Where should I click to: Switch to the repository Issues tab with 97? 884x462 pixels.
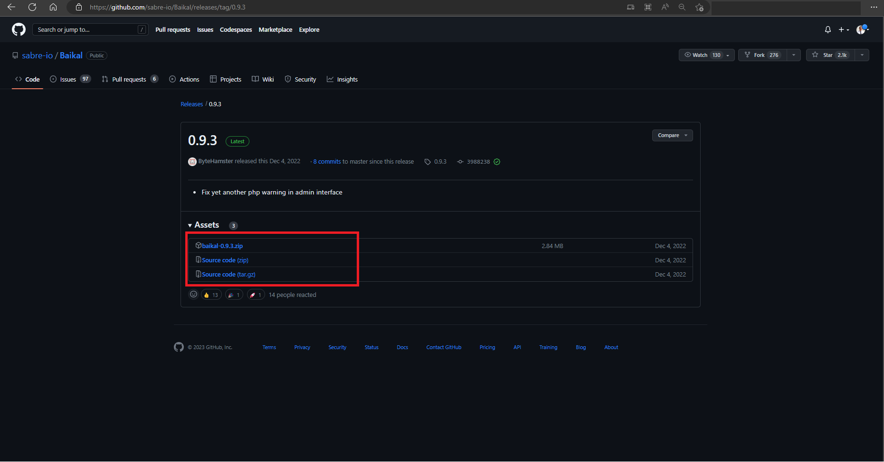tap(70, 79)
